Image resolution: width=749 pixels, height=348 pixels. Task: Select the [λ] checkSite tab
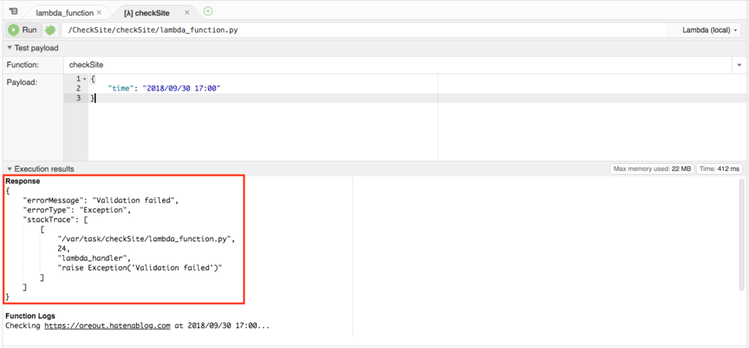tap(146, 13)
